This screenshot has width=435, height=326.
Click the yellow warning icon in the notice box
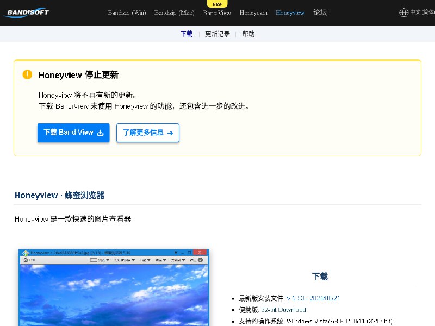click(27, 75)
